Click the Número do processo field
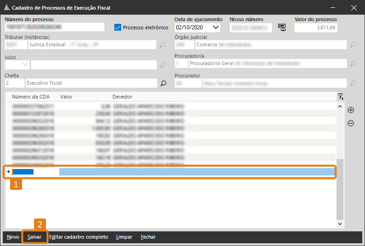This screenshot has width=365, height=246. (54, 27)
